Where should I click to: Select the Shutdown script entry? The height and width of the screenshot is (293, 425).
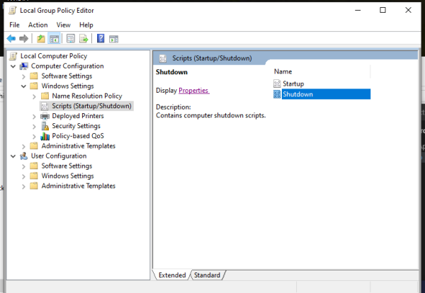[297, 94]
